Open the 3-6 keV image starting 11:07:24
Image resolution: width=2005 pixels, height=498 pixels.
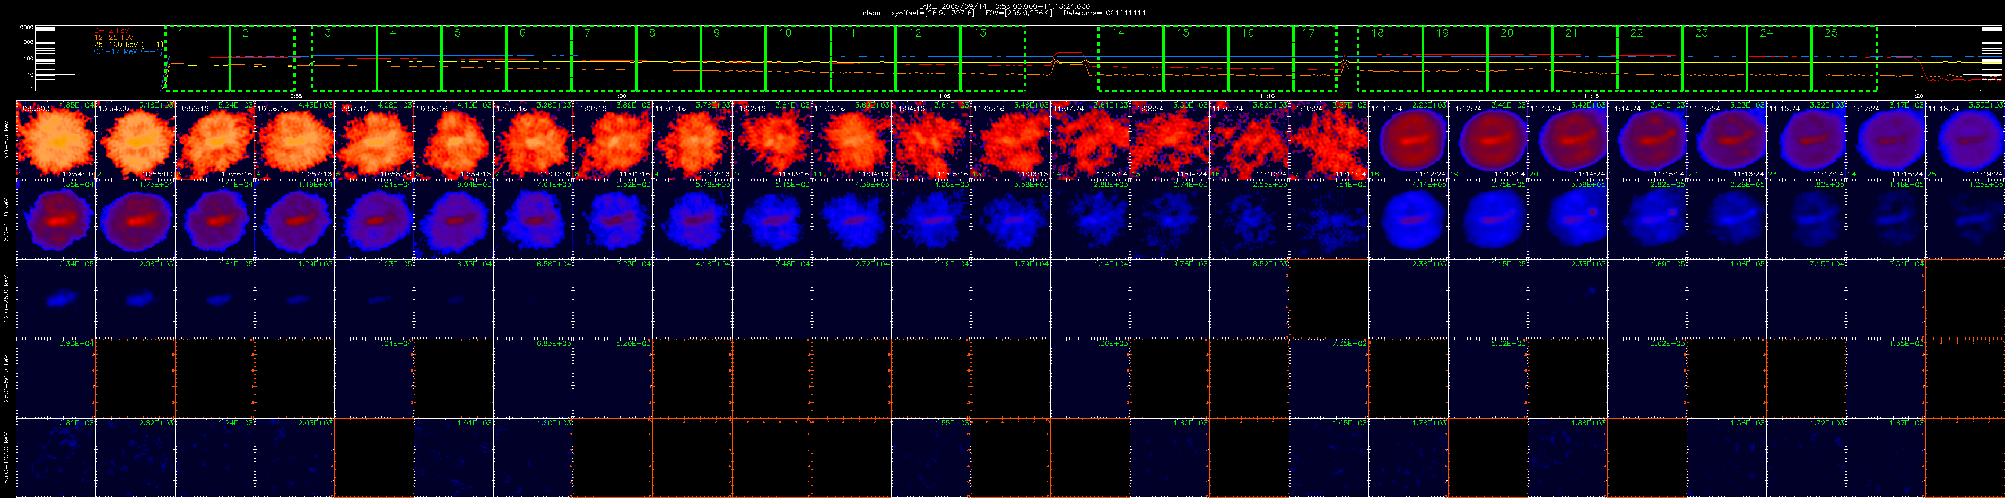click(x=1091, y=140)
